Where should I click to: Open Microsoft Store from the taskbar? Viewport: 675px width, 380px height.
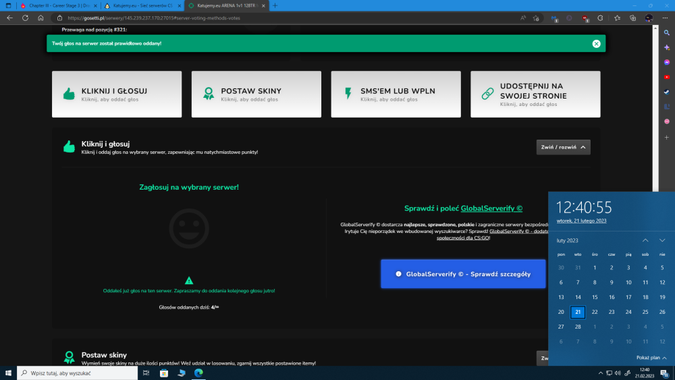point(164,373)
